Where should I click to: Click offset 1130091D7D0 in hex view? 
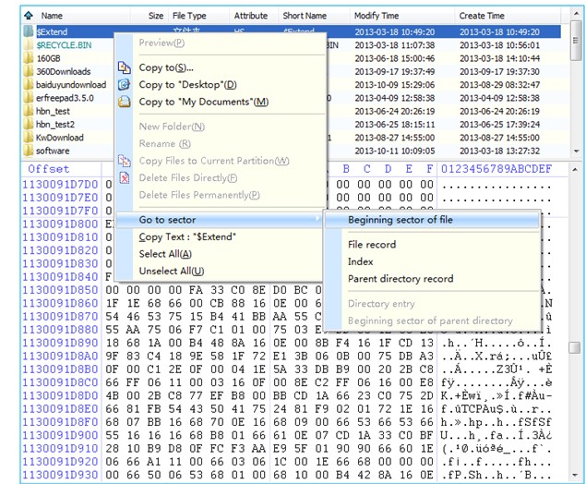tap(60, 185)
